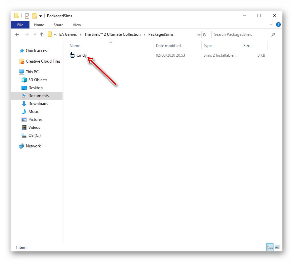
Task: Open Creative Cloud Files in sidebar
Action: 40,61
